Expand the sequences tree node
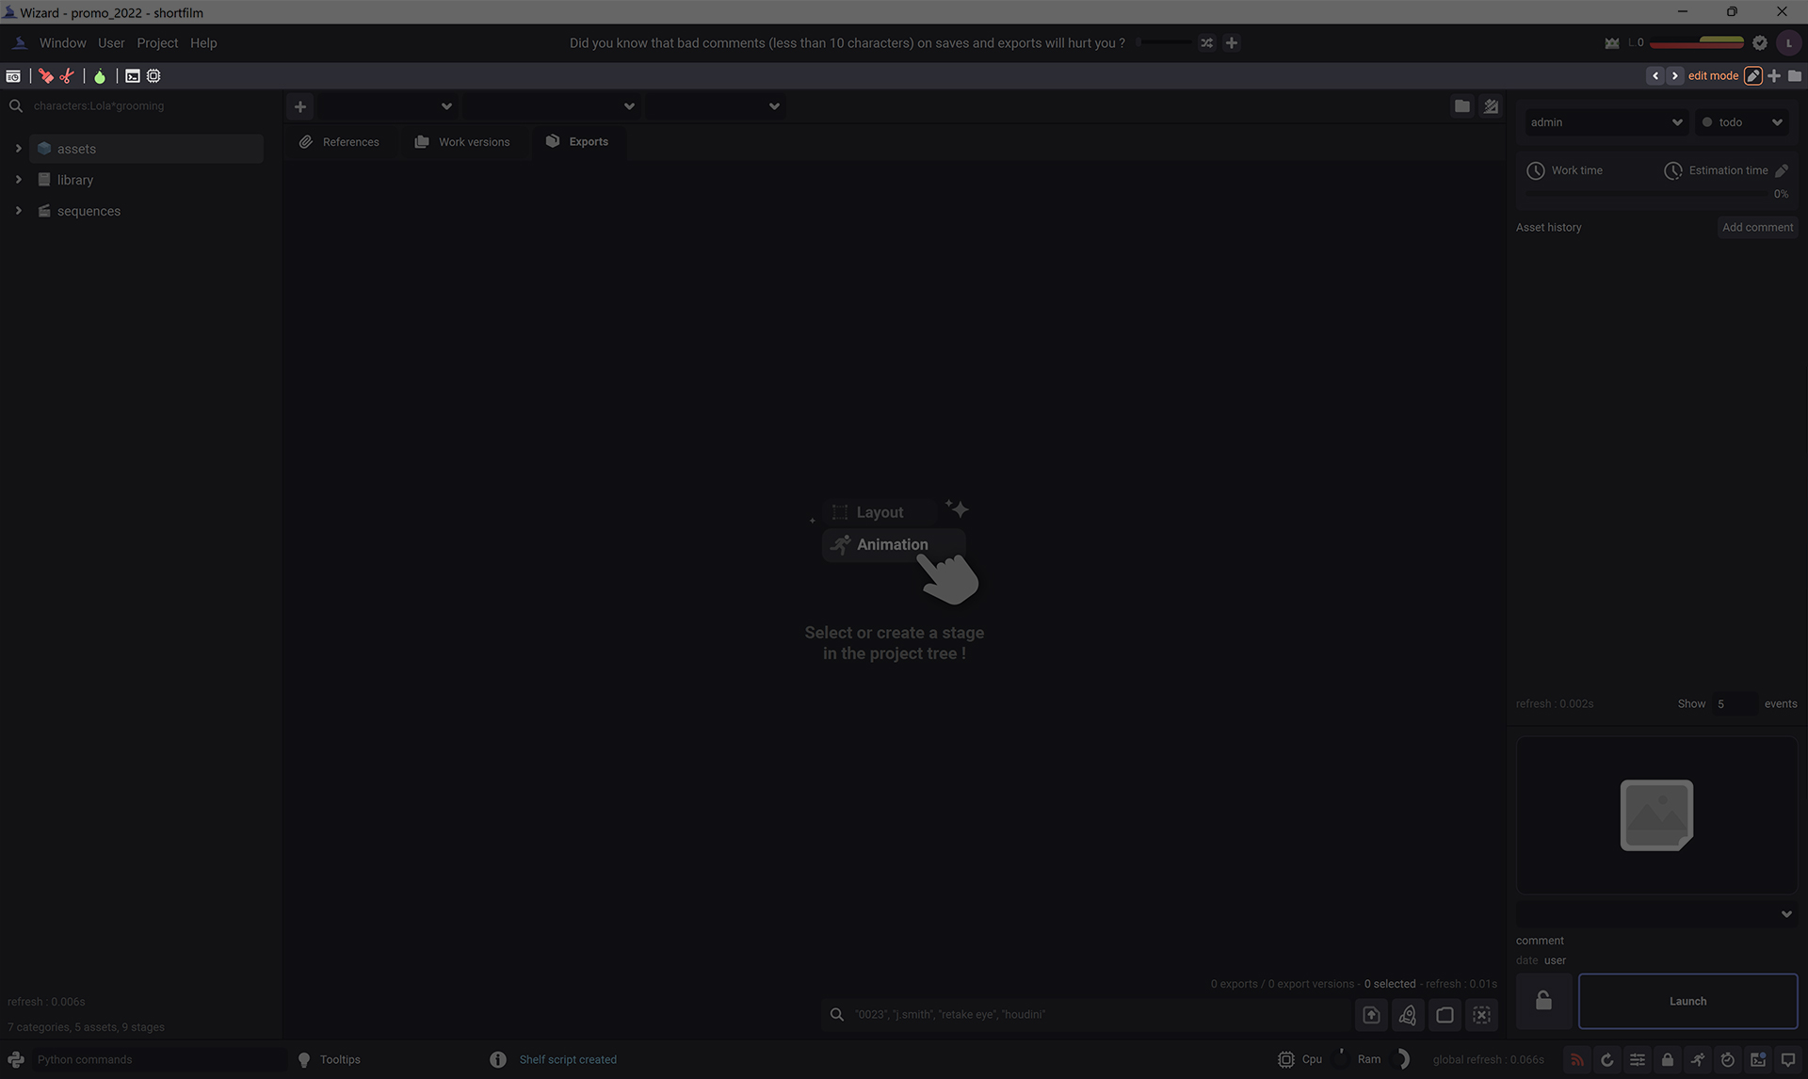The width and height of the screenshot is (1808, 1079). (x=18, y=211)
